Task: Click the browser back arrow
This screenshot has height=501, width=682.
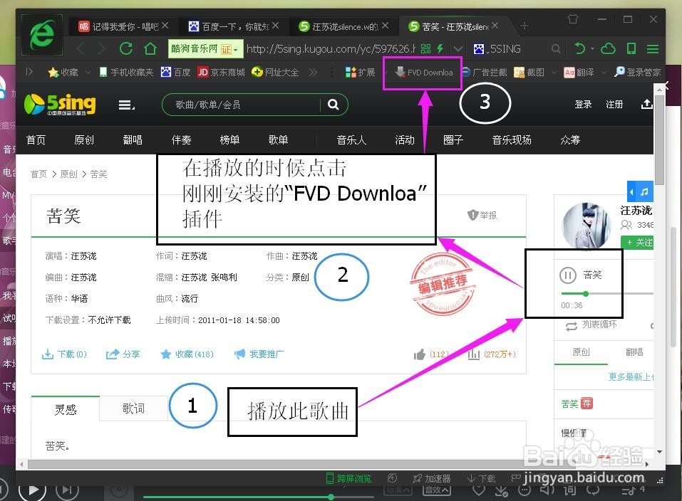Action: tap(81, 48)
